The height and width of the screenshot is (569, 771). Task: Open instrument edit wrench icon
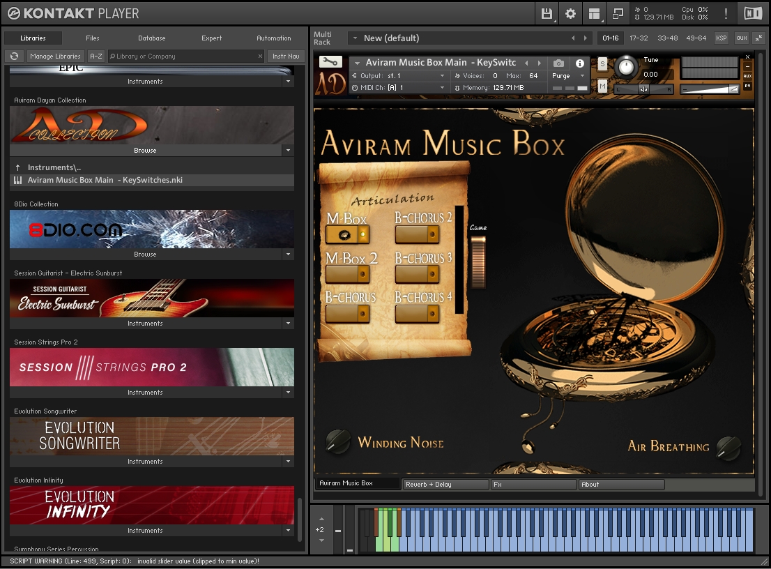(x=330, y=62)
